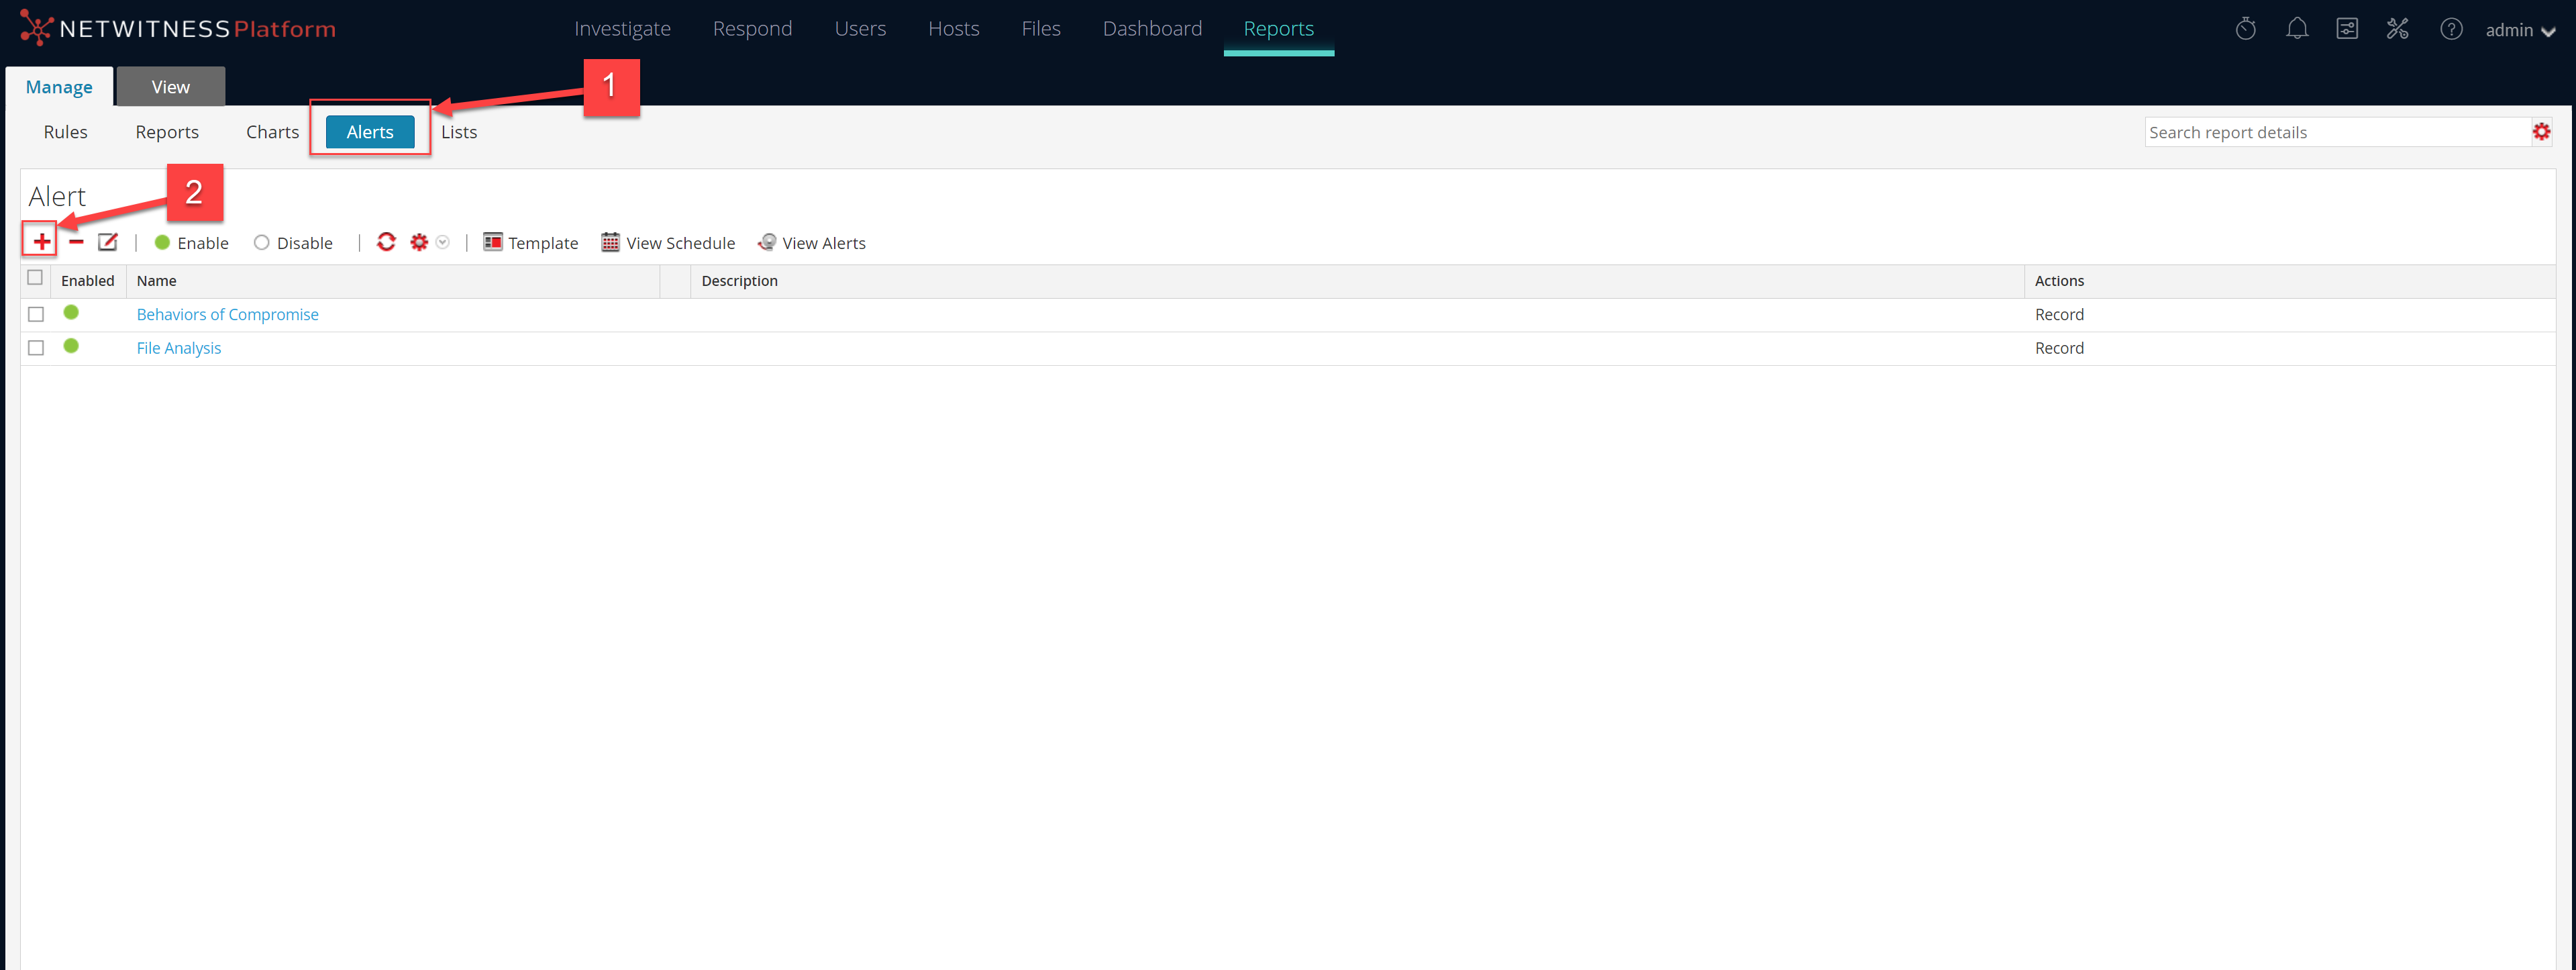Viewport: 2576px width, 970px height.
Task: Expand the chevron next to the gear icon
Action: (x=442, y=242)
